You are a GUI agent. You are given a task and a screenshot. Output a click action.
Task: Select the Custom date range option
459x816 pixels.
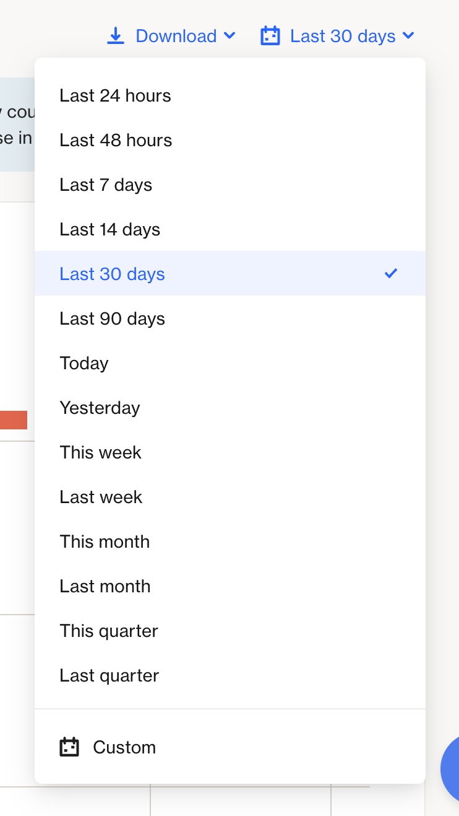124,747
